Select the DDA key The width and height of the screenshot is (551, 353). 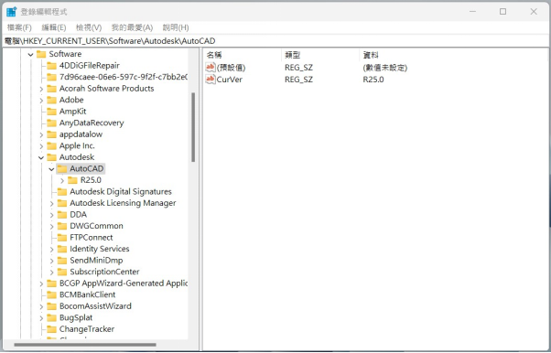(x=78, y=215)
